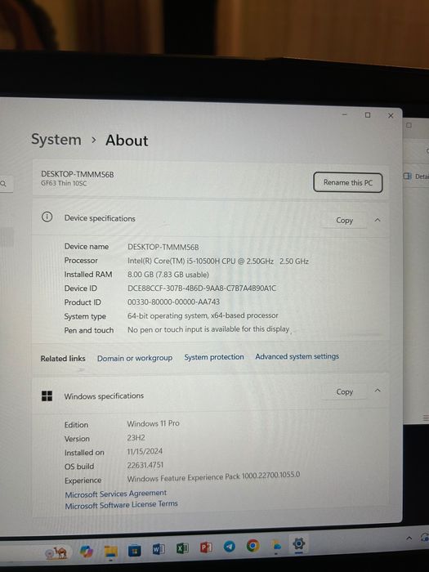The height and width of the screenshot is (572, 429).
Task: Copy the Device specifications
Action: 344,221
